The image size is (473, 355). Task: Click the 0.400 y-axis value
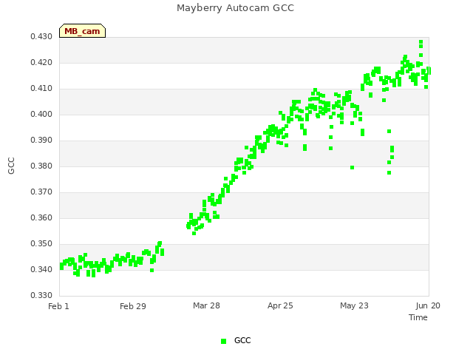(41, 114)
